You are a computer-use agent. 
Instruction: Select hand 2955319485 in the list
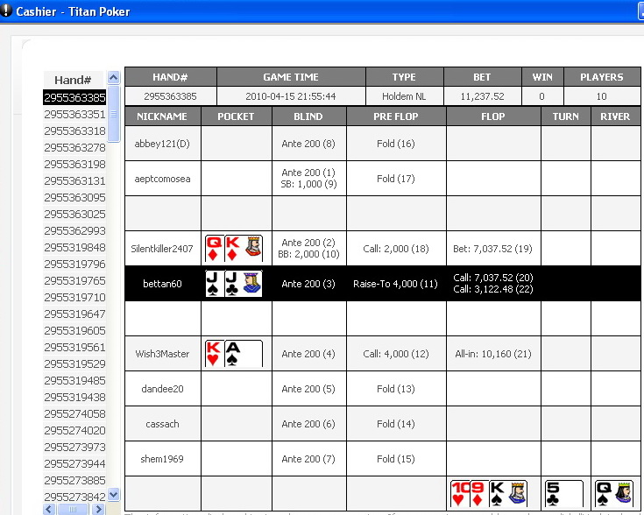pyautogui.click(x=74, y=380)
